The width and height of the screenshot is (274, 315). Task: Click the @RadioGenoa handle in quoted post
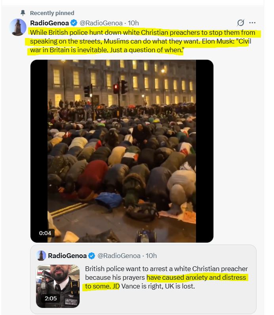pyautogui.click(x=119, y=256)
